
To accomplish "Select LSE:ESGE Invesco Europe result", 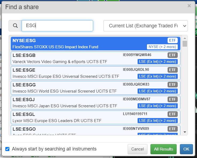I will click(x=96, y=73).
